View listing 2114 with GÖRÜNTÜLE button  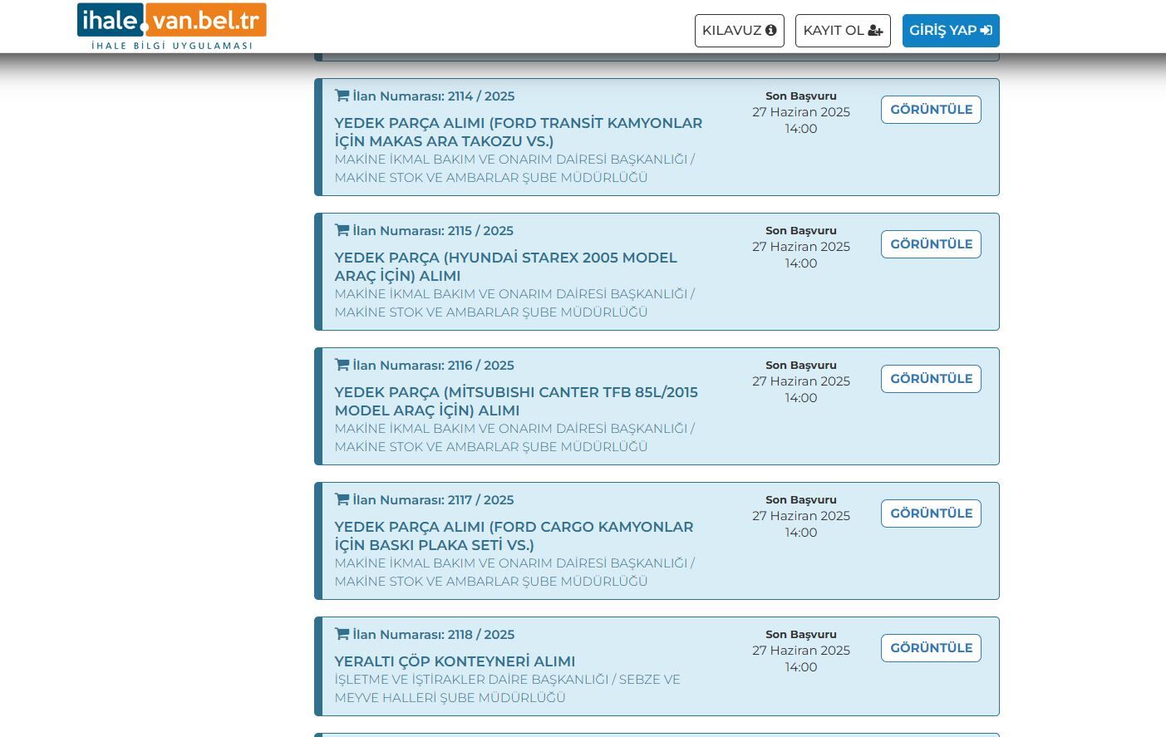931,110
